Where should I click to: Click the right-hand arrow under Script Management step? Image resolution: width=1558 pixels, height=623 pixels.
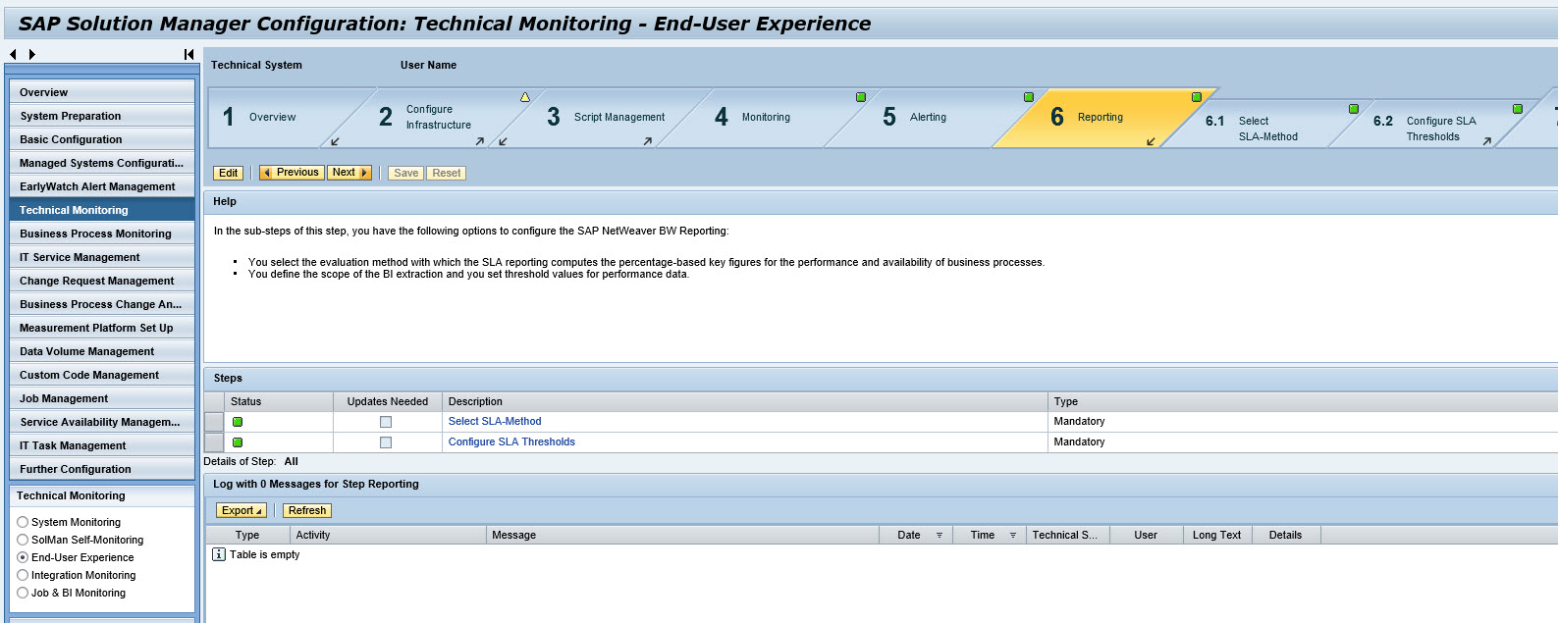(648, 141)
